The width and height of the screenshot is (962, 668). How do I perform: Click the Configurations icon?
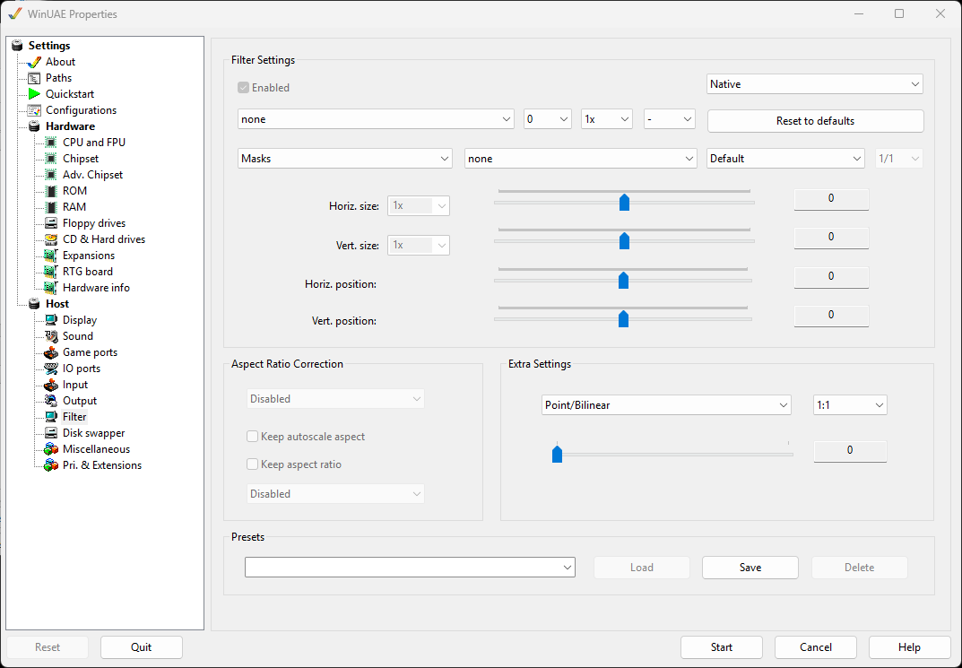click(x=34, y=110)
